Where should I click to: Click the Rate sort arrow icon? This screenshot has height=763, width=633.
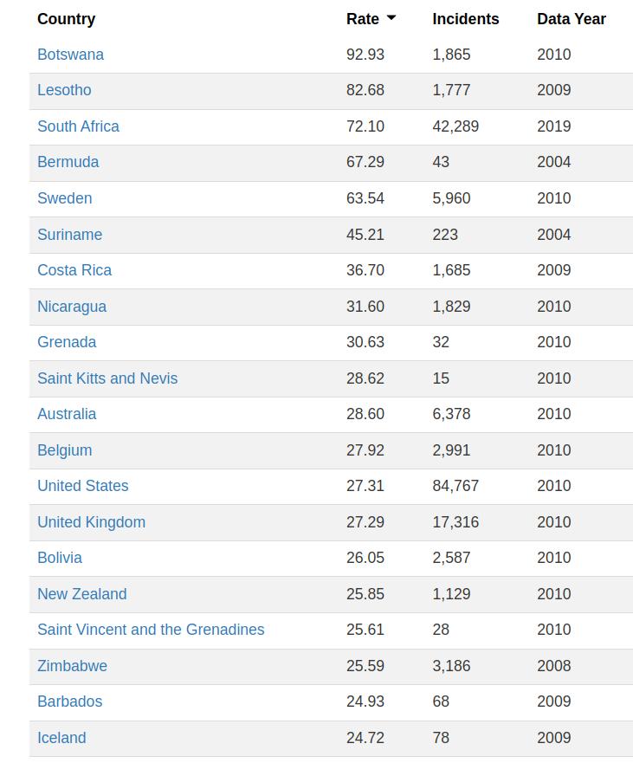[391, 18]
